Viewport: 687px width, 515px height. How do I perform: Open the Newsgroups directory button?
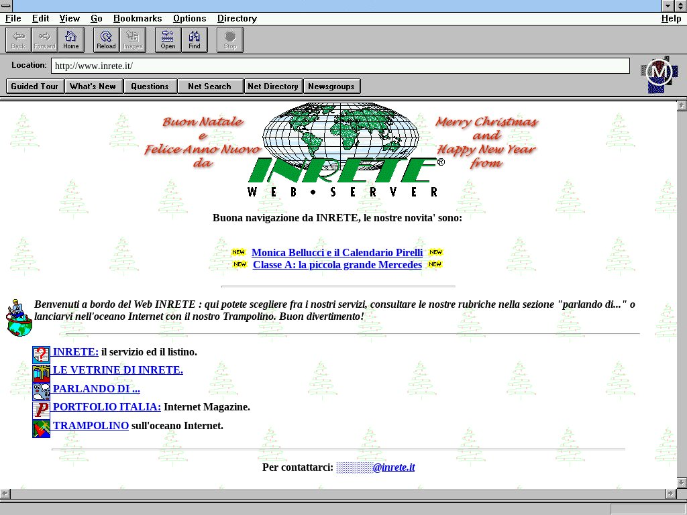point(332,86)
